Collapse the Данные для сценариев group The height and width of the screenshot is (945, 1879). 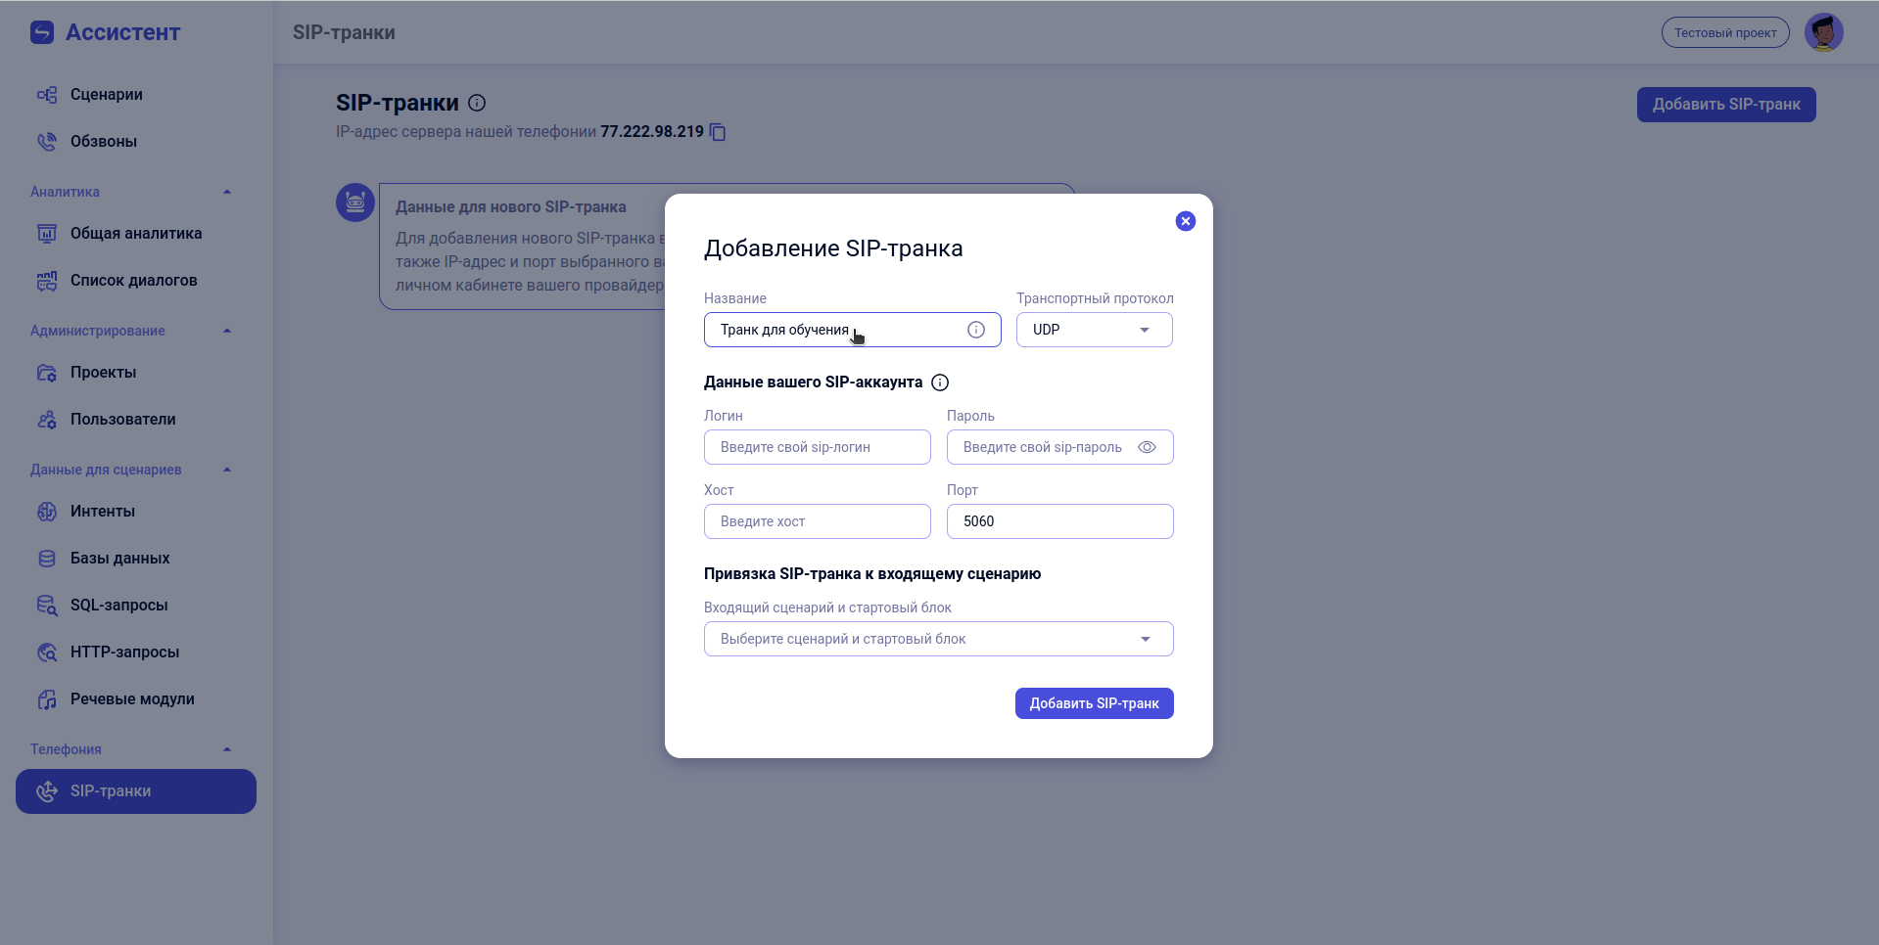click(x=227, y=470)
